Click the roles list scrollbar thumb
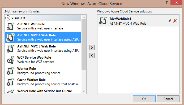The image size is (184, 105). [84, 45]
